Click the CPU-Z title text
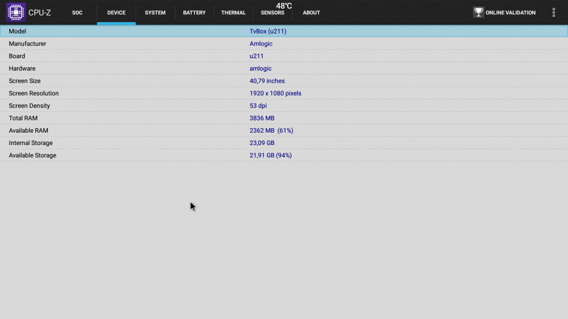 40,13
